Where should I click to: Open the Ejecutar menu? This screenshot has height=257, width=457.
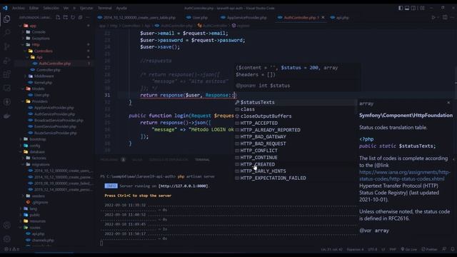coord(86,8)
